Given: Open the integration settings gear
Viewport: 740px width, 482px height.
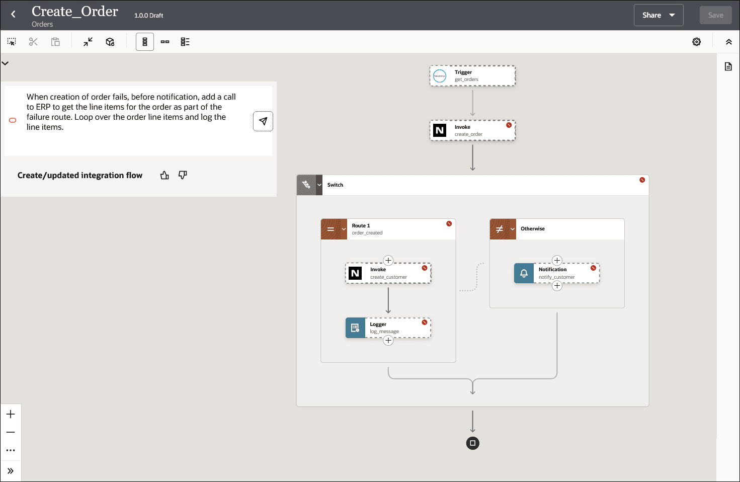Looking at the screenshot, I should pos(696,41).
